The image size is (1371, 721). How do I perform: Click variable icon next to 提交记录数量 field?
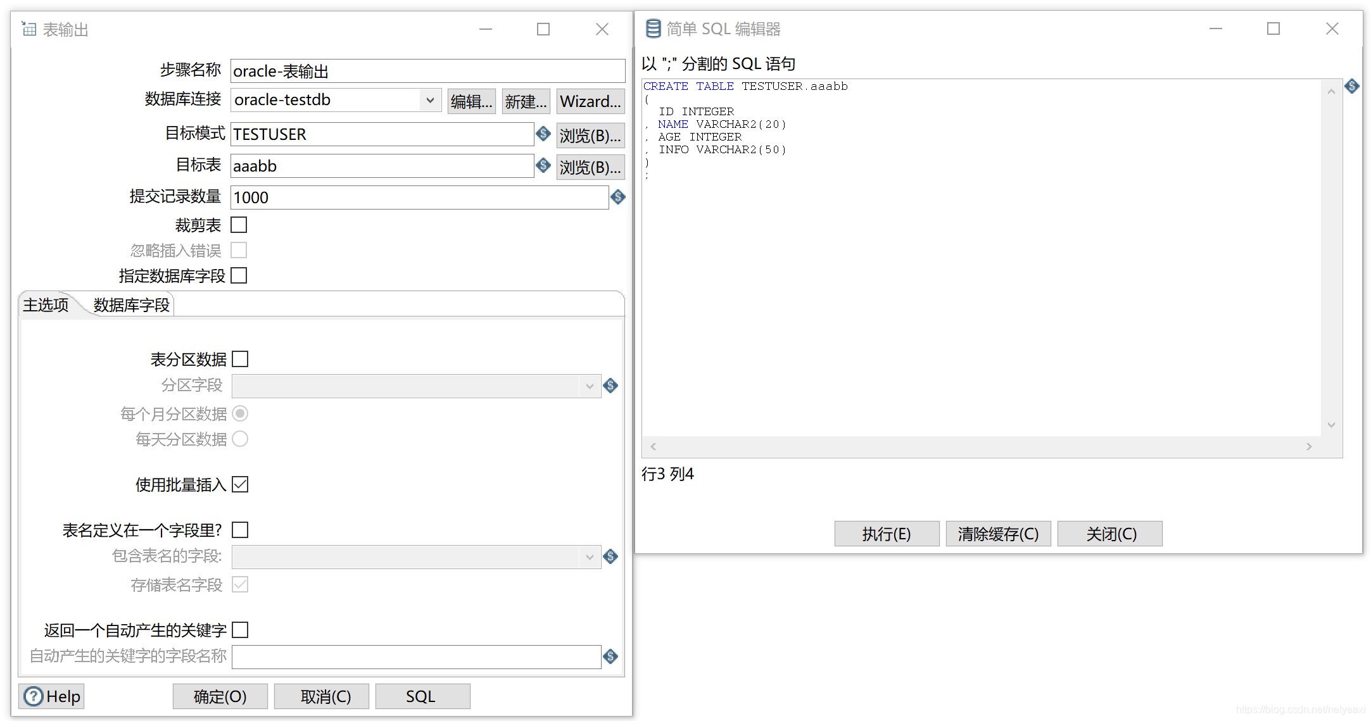(618, 197)
